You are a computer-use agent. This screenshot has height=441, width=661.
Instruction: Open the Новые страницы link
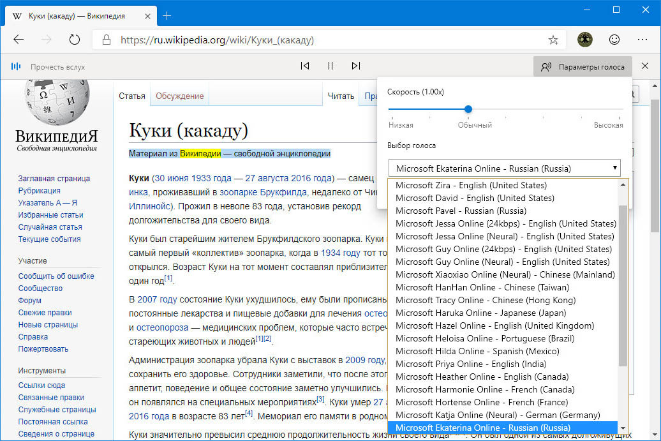click(x=48, y=325)
